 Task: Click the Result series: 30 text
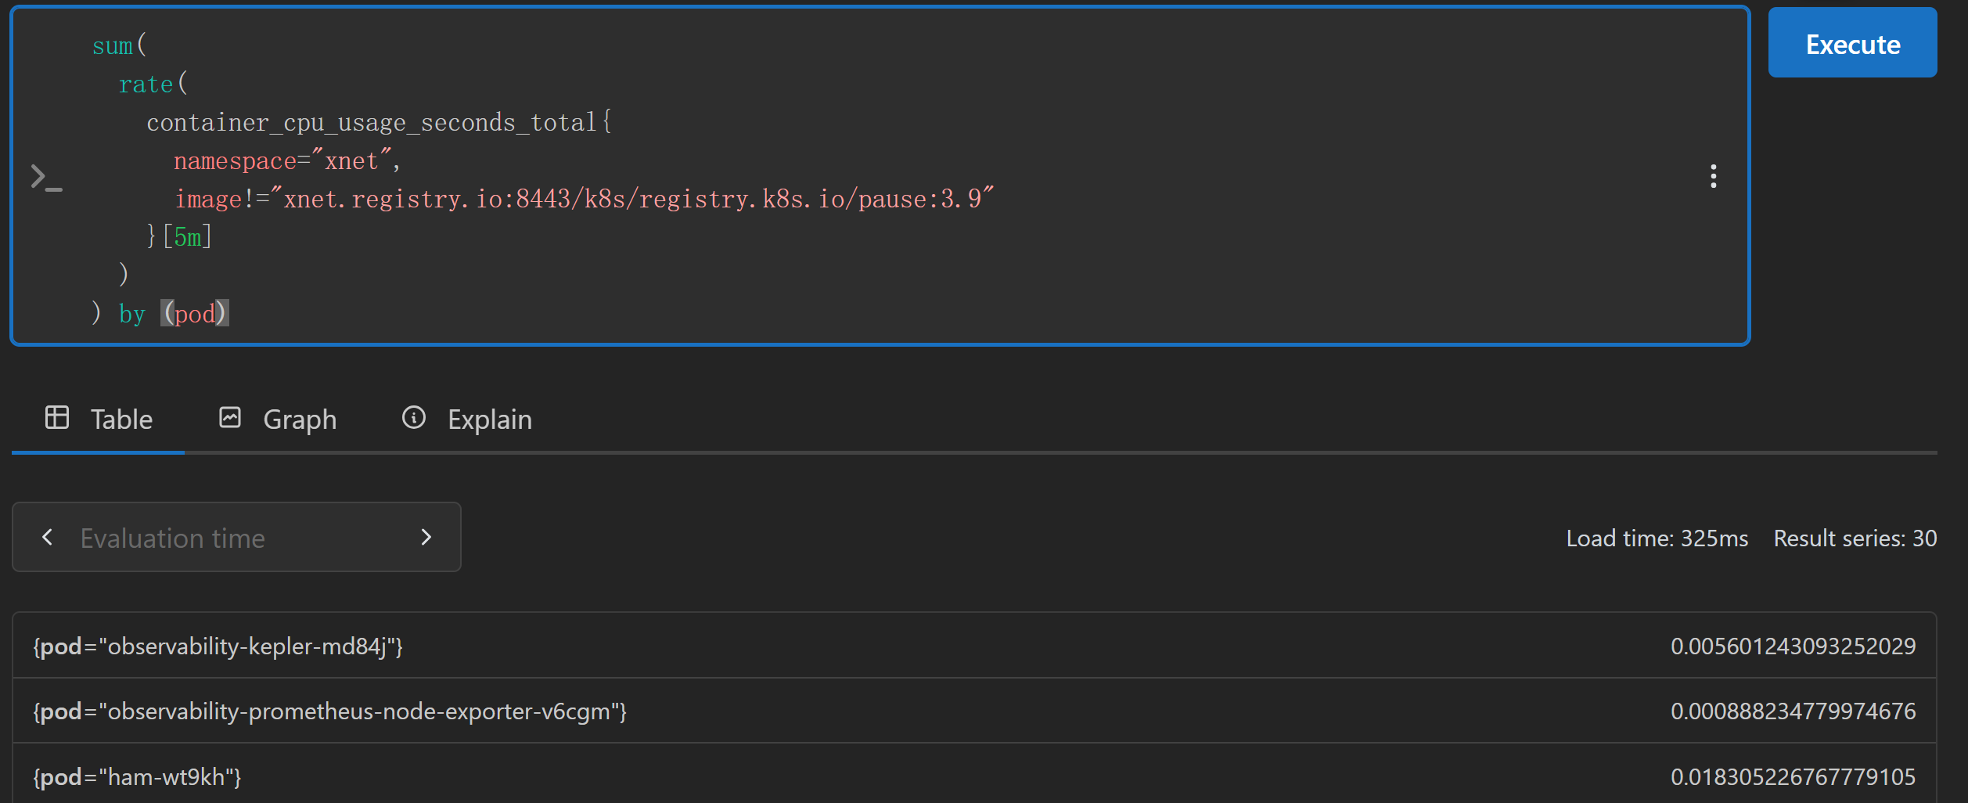pos(1855,538)
